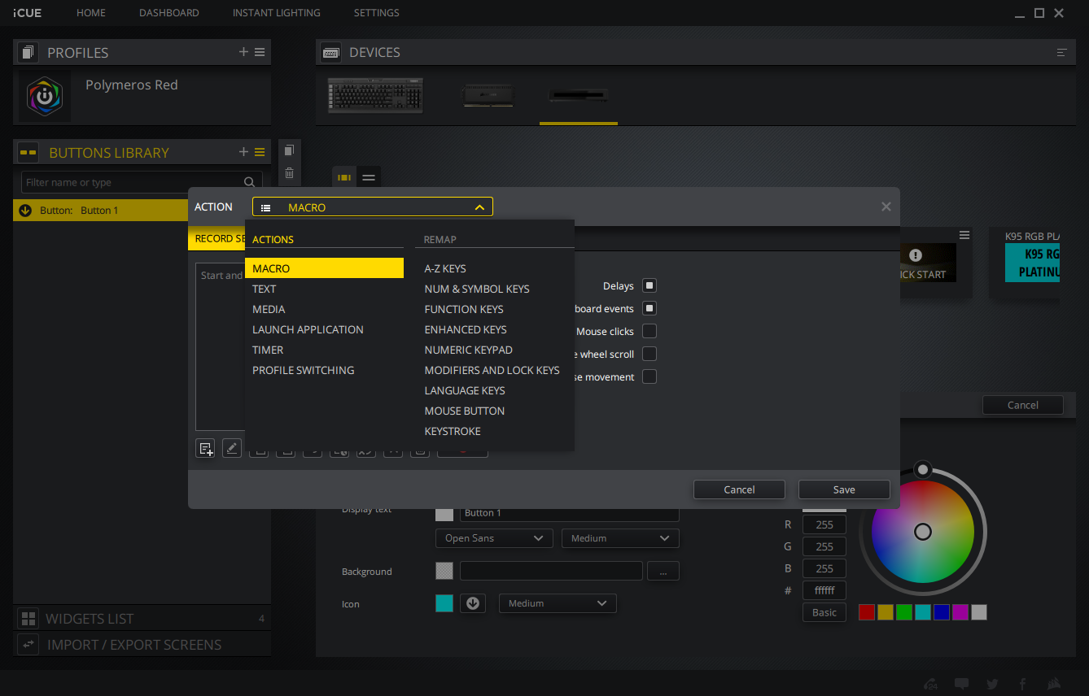This screenshot has width=1089, height=696.
Task: Click the trash delete icon
Action: pos(289,172)
